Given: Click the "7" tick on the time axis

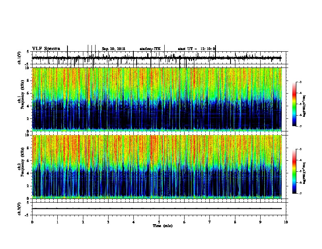Looking at the screenshot, I should pos(210,222).
